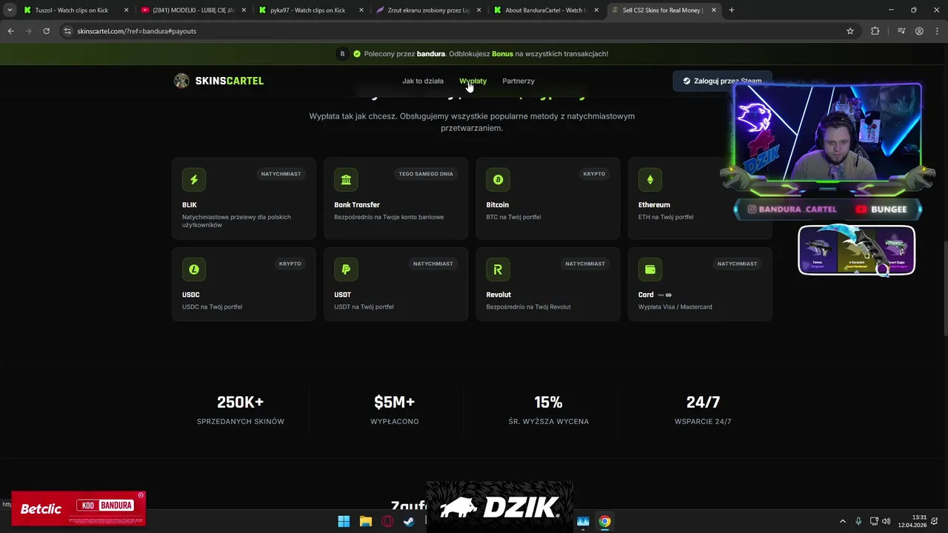Click the bandura referrer name in banner
The image size is (948, 533).
[431, 54]
